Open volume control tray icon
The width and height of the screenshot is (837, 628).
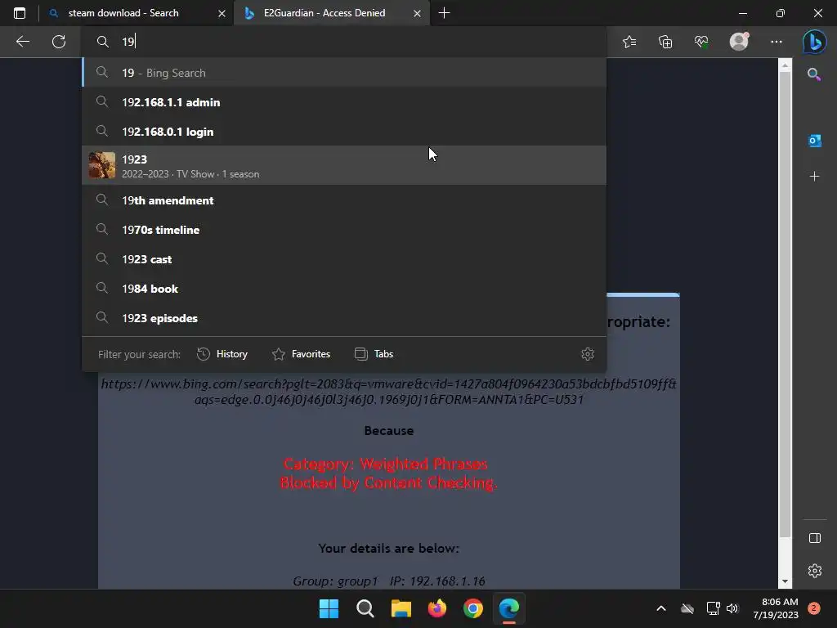(732, 608)
